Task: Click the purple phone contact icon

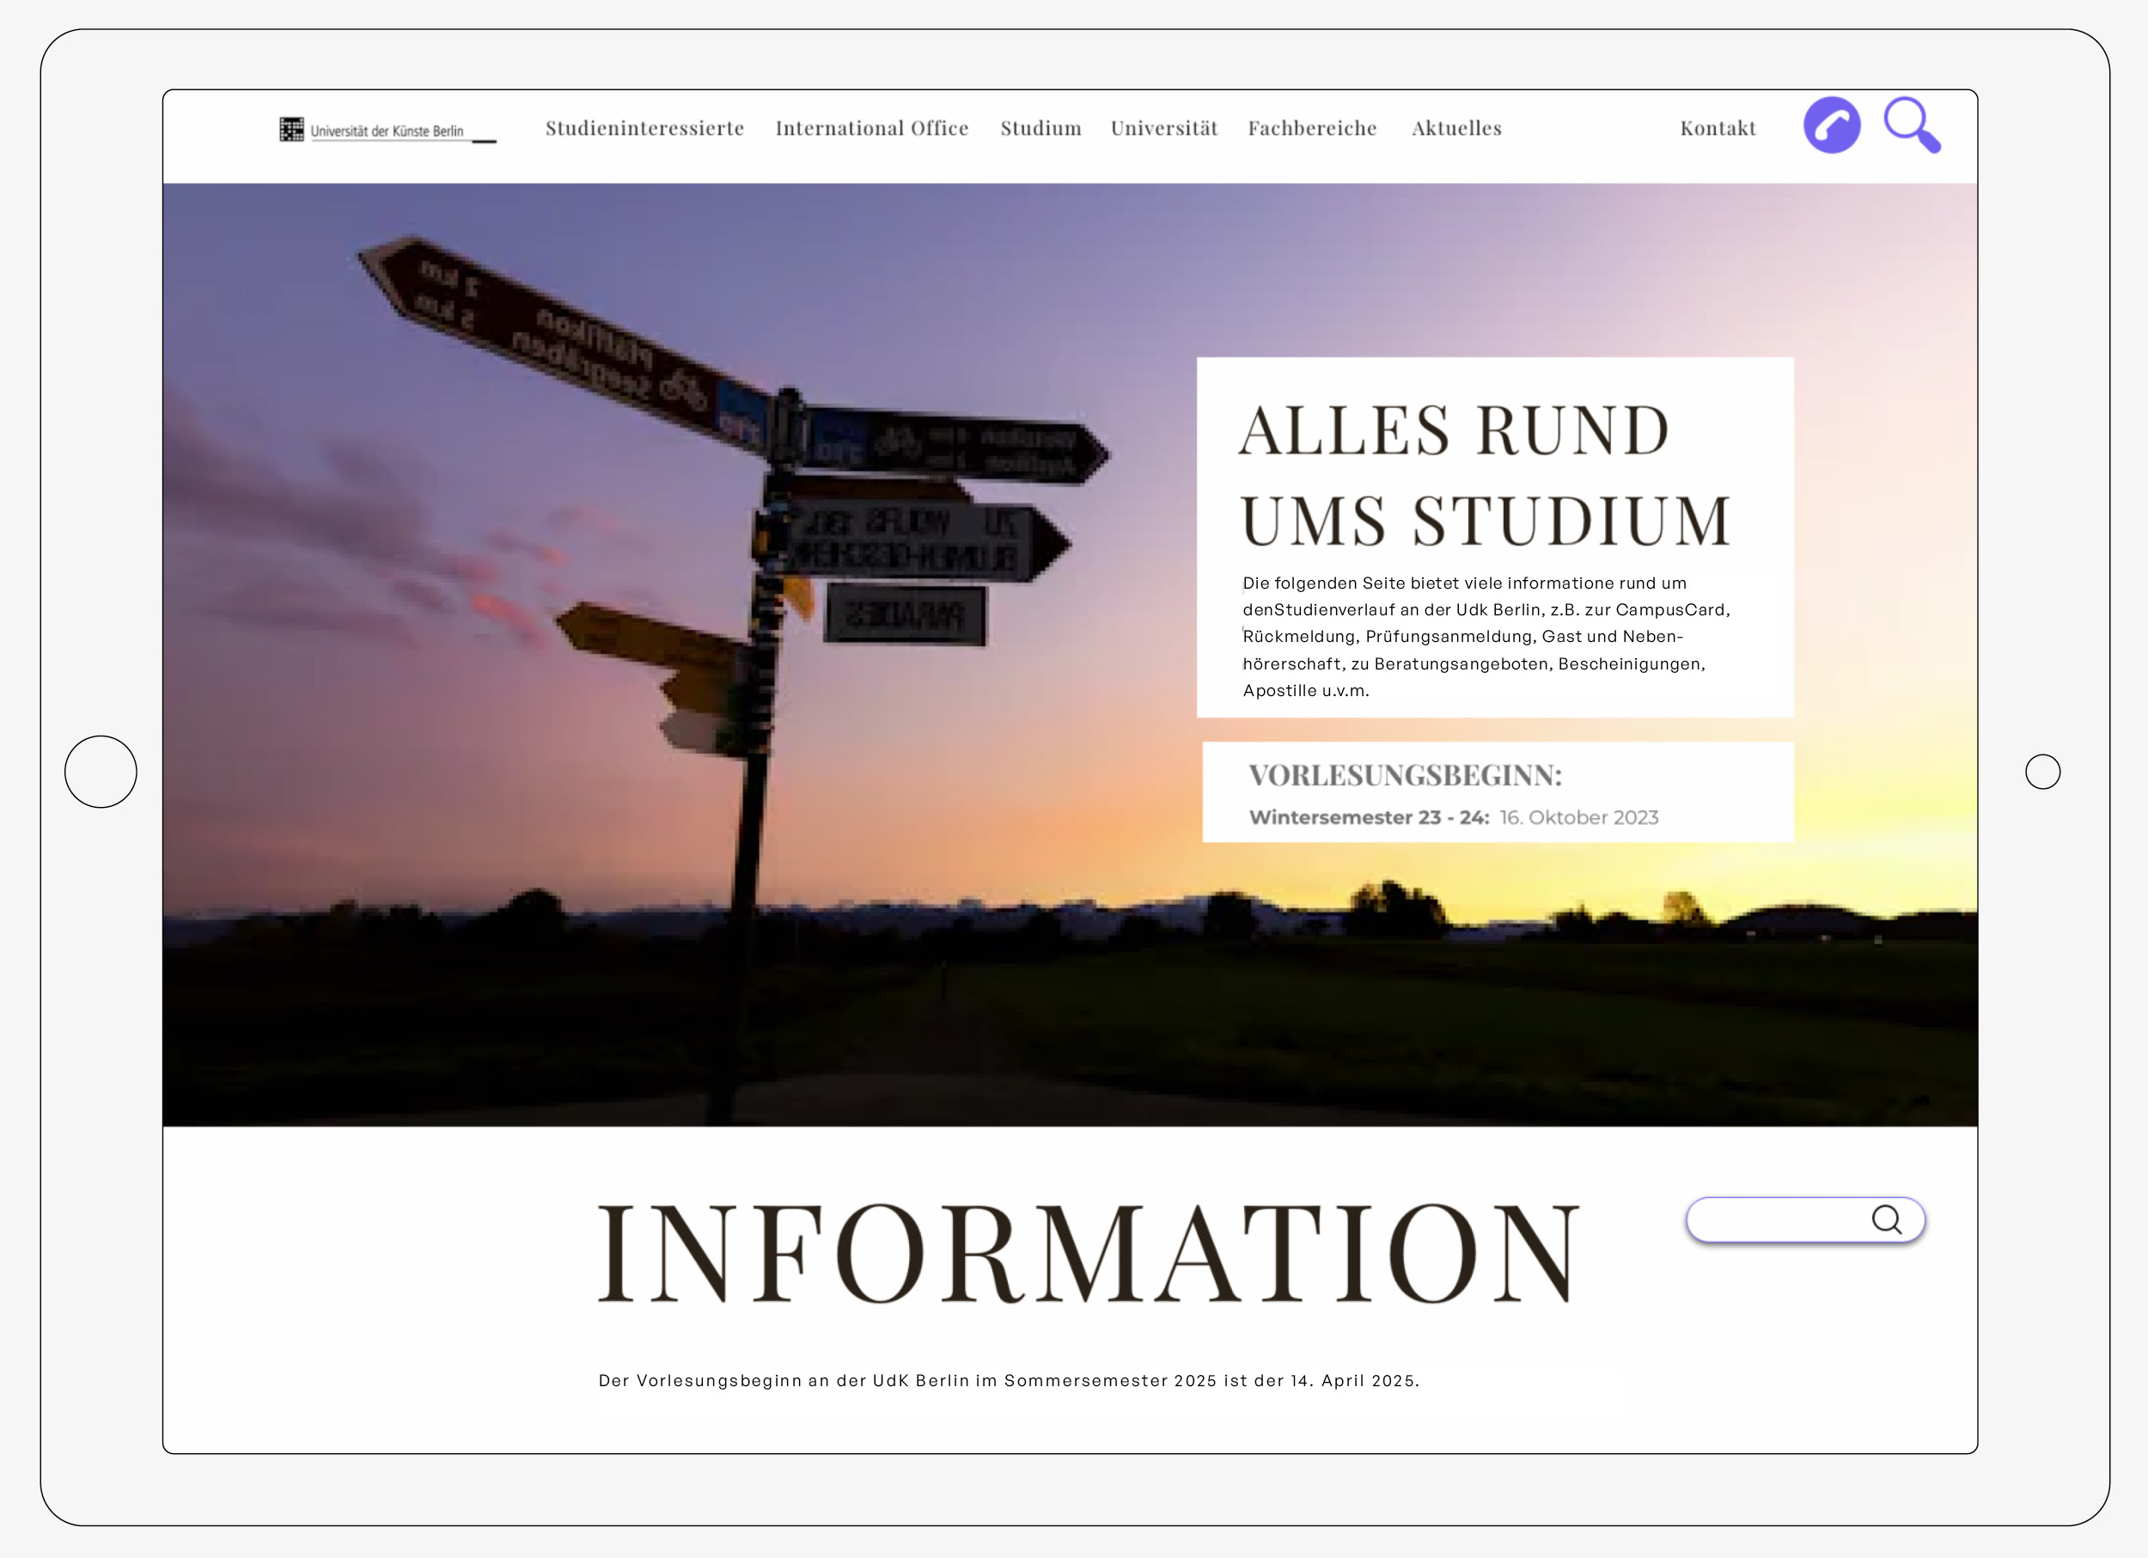Action: pos(1831,125)
